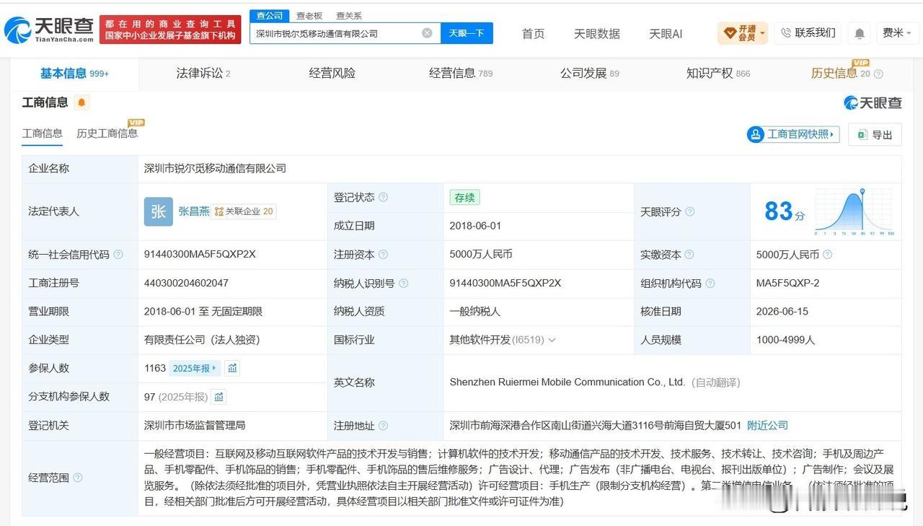
Task: Switch to the 公司发展 tab
Action: (x=590, y=73)
